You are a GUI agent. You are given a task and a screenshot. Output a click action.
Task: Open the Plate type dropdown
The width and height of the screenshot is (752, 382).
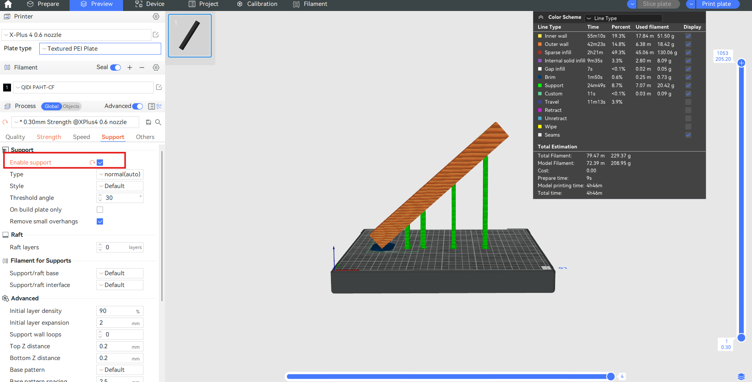(x=100, y=49)
